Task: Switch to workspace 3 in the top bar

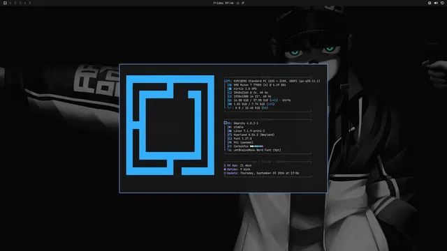Action: (x=20, y=3)
